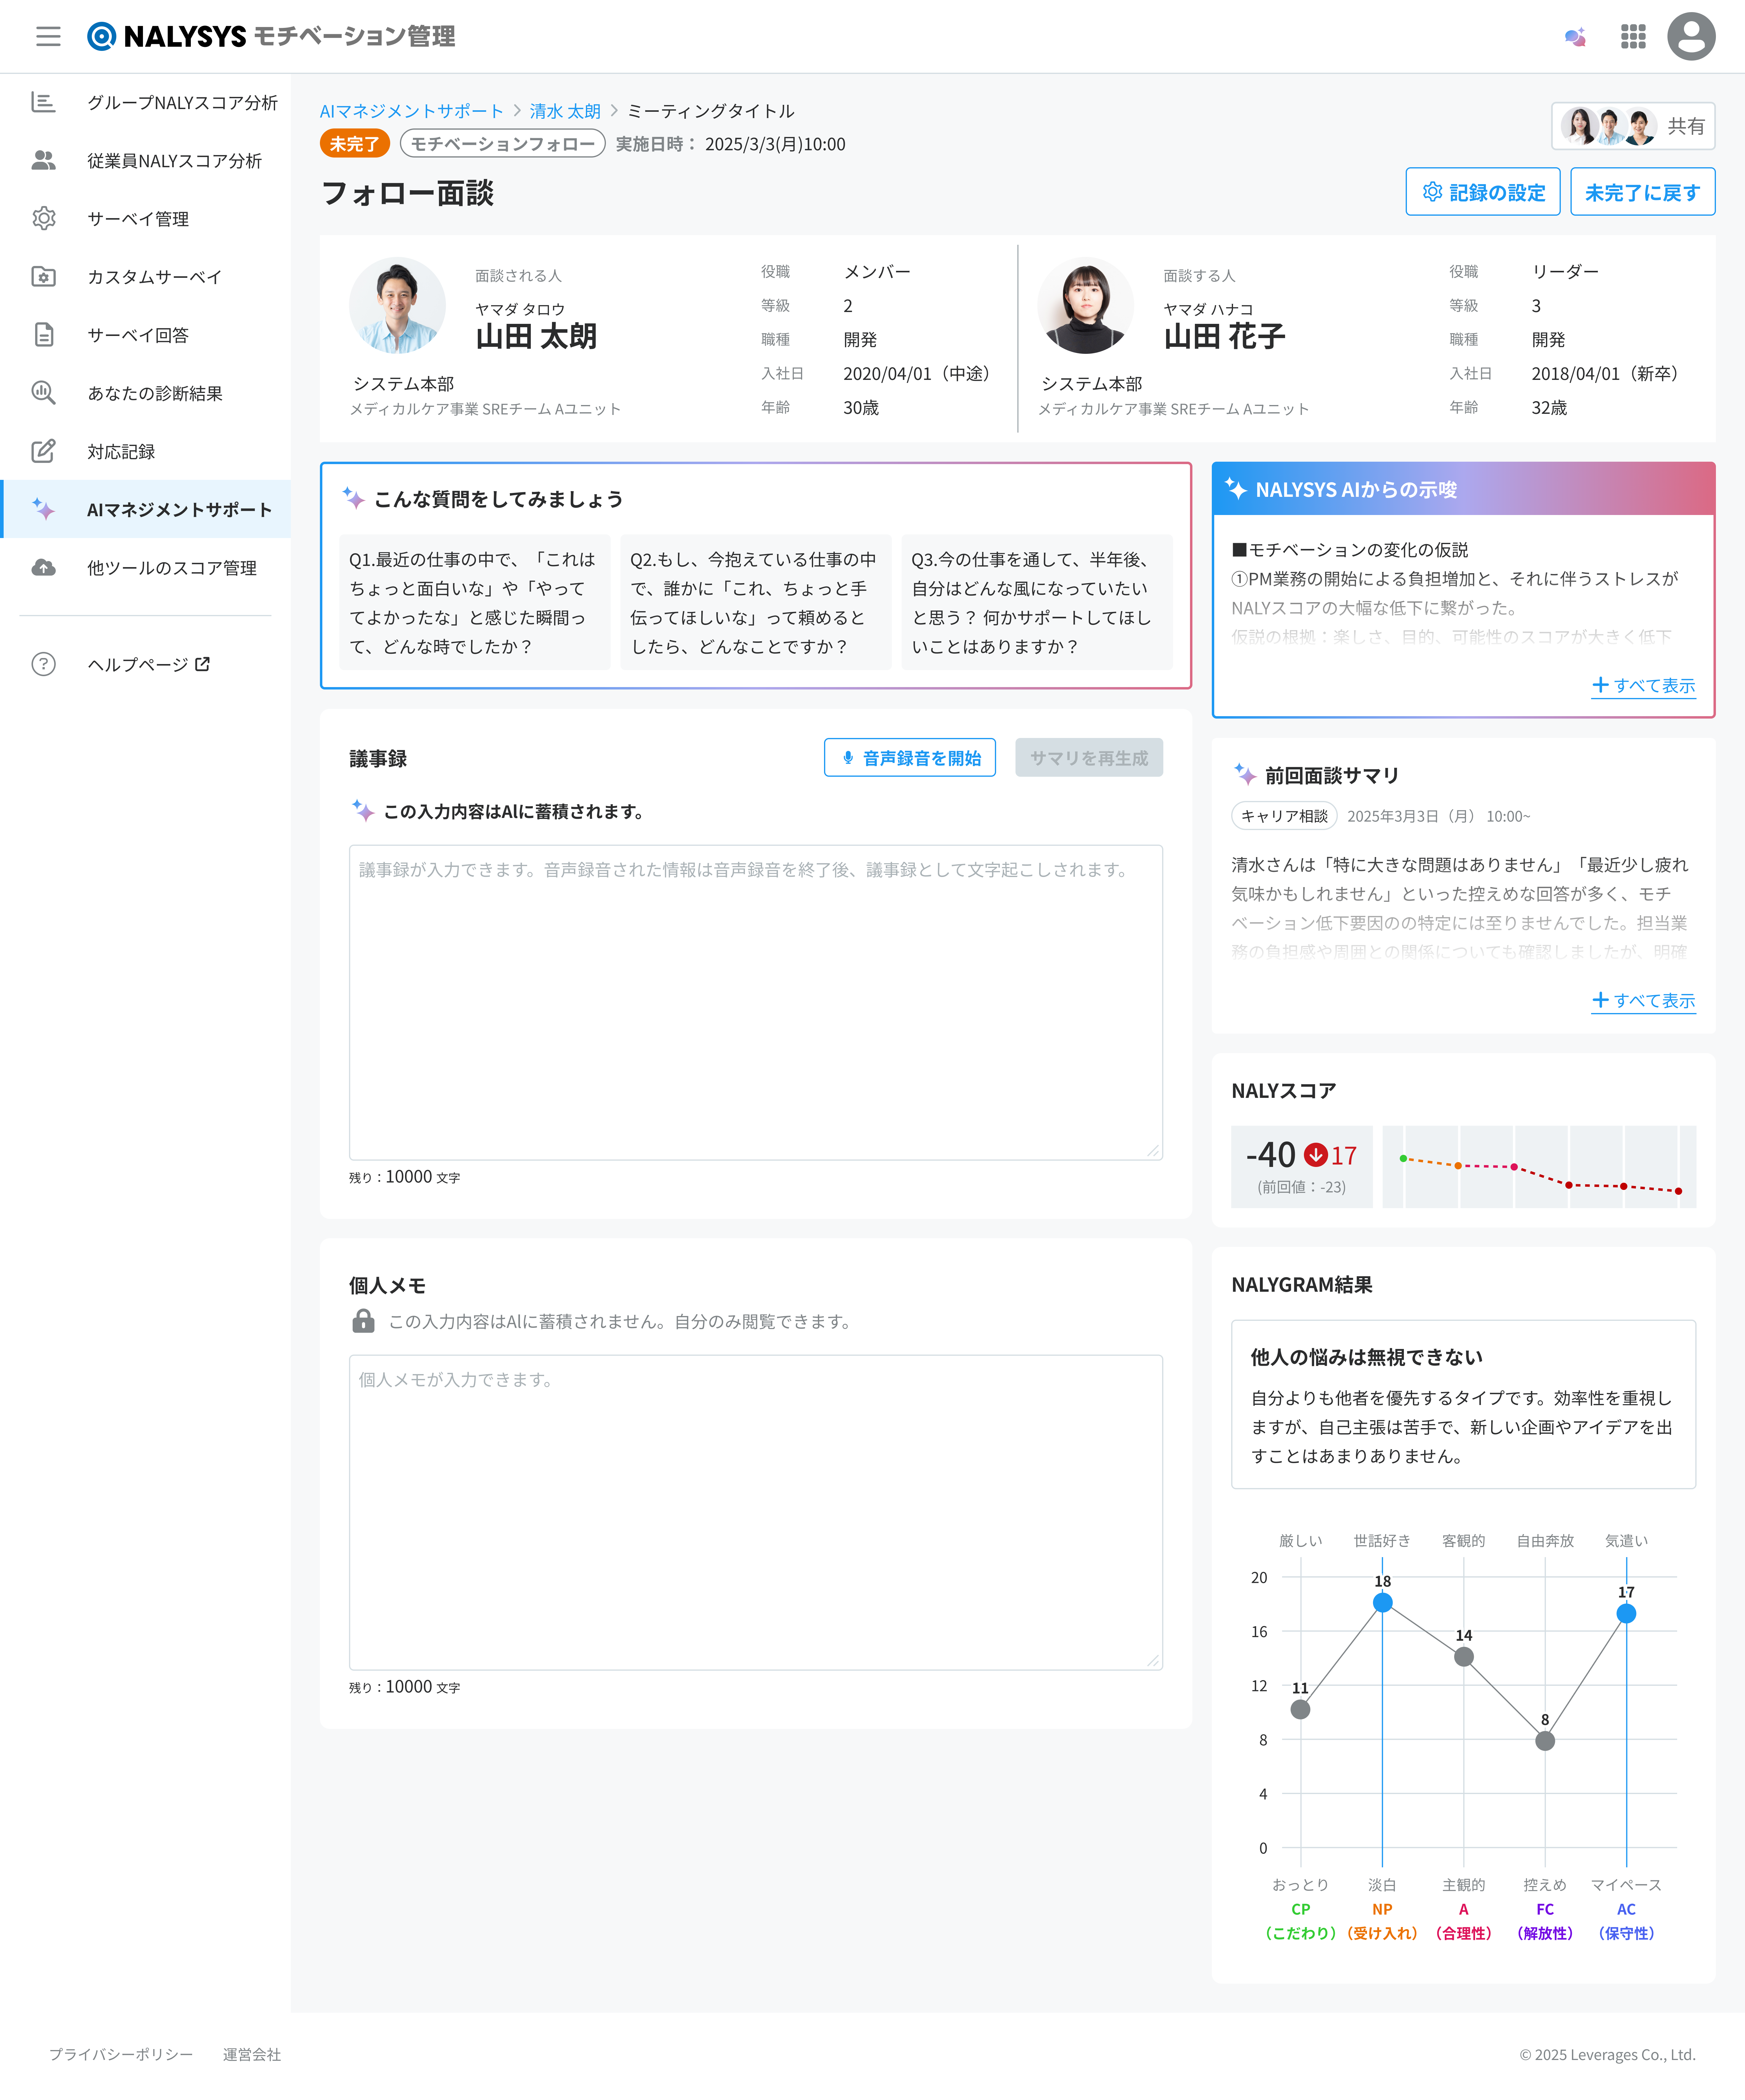Image resolution: width=1745 pixels, height=2100 pixels.
Task: Open the chat bubbles icon in header
Action: pos(1575,37)
